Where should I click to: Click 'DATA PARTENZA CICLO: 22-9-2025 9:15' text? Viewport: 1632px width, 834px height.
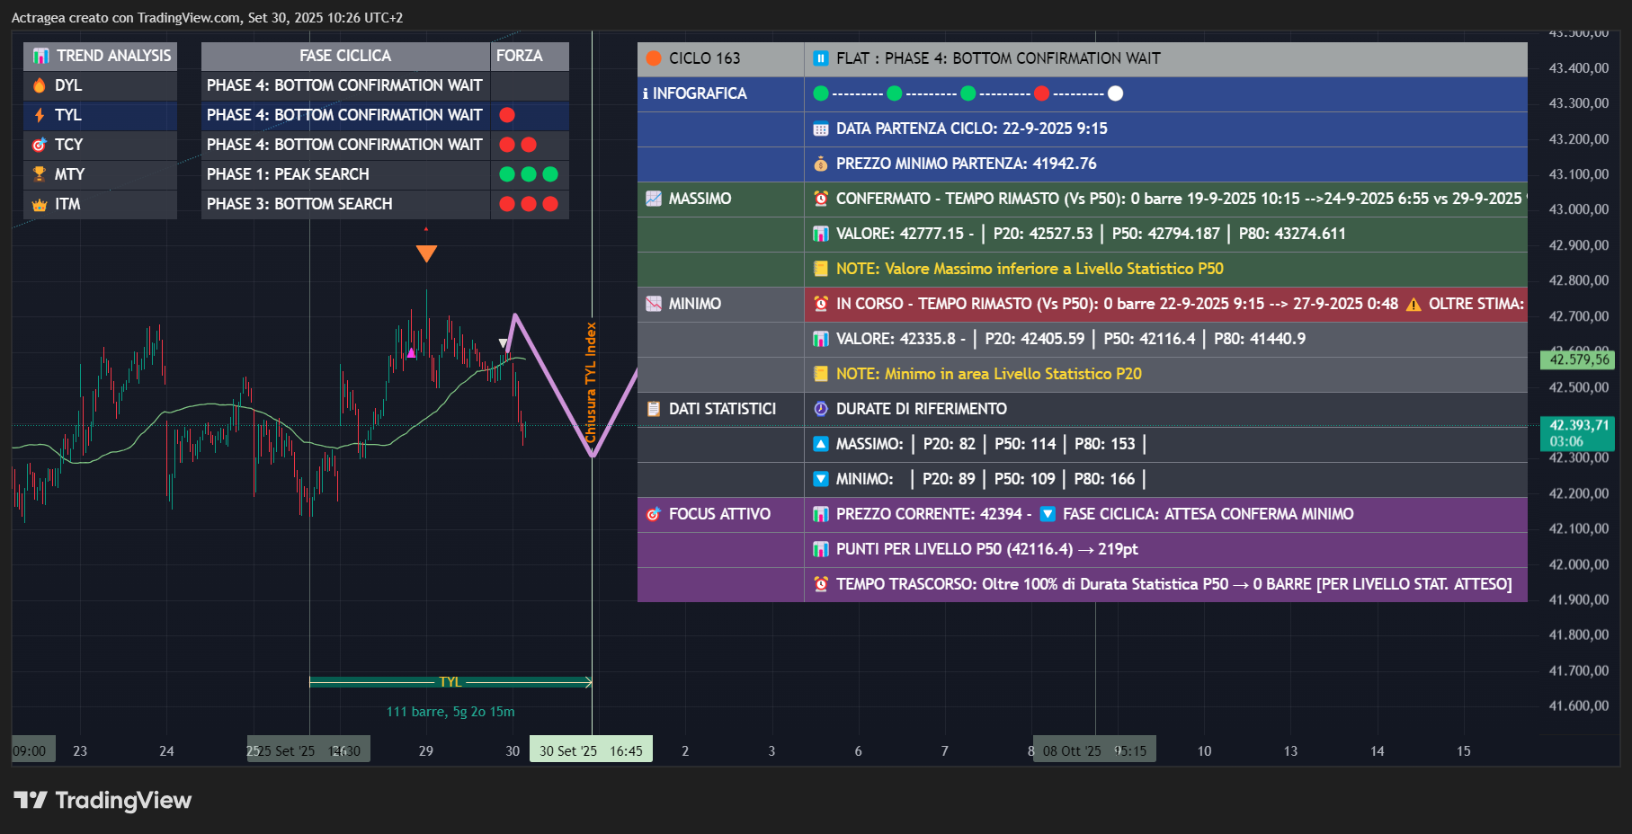(x=971, y=129)
